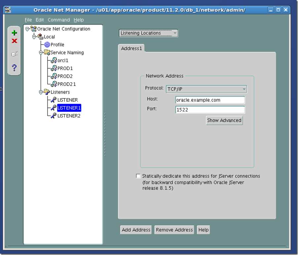Select the highlighted LISTENER1 label
298x255 pixels.
point(69,108)
